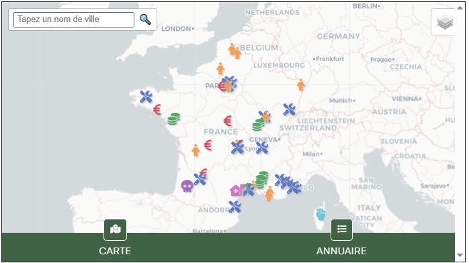Click the city name search field
Screen dimensions: 469x263
pyautogui.click(x=74, y=19)
